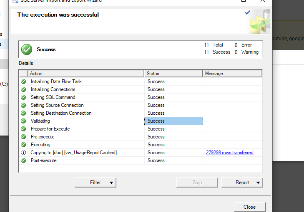Viewport: 304px width, 212px height.
Task: Select the 'Setting SQL Command' action text
Action: [53, 97]
